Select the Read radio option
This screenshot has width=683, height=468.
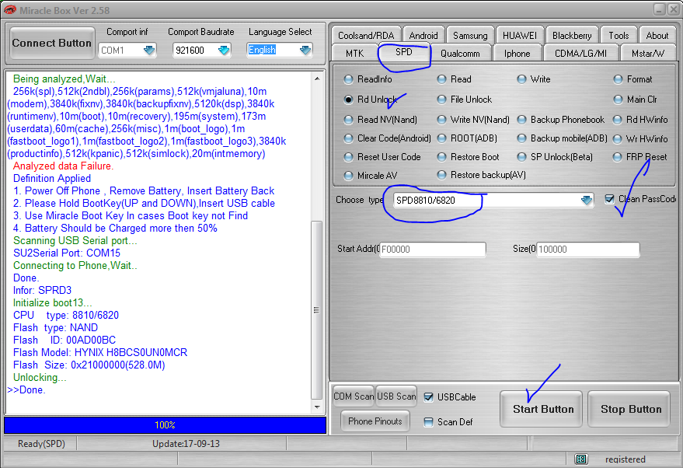(x=441, y=79)
